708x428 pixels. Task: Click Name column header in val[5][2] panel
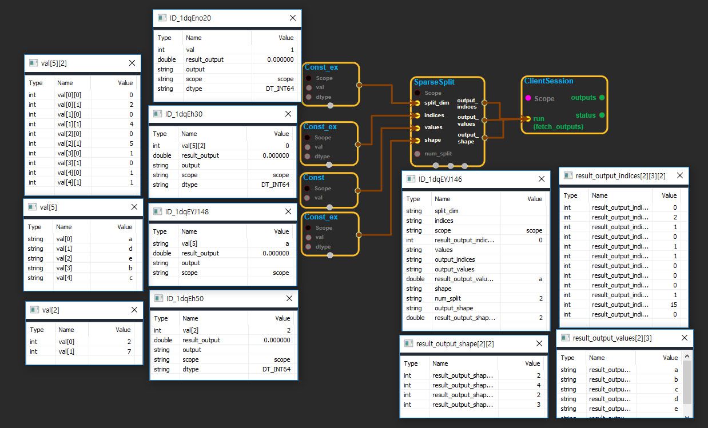point(65,83)
